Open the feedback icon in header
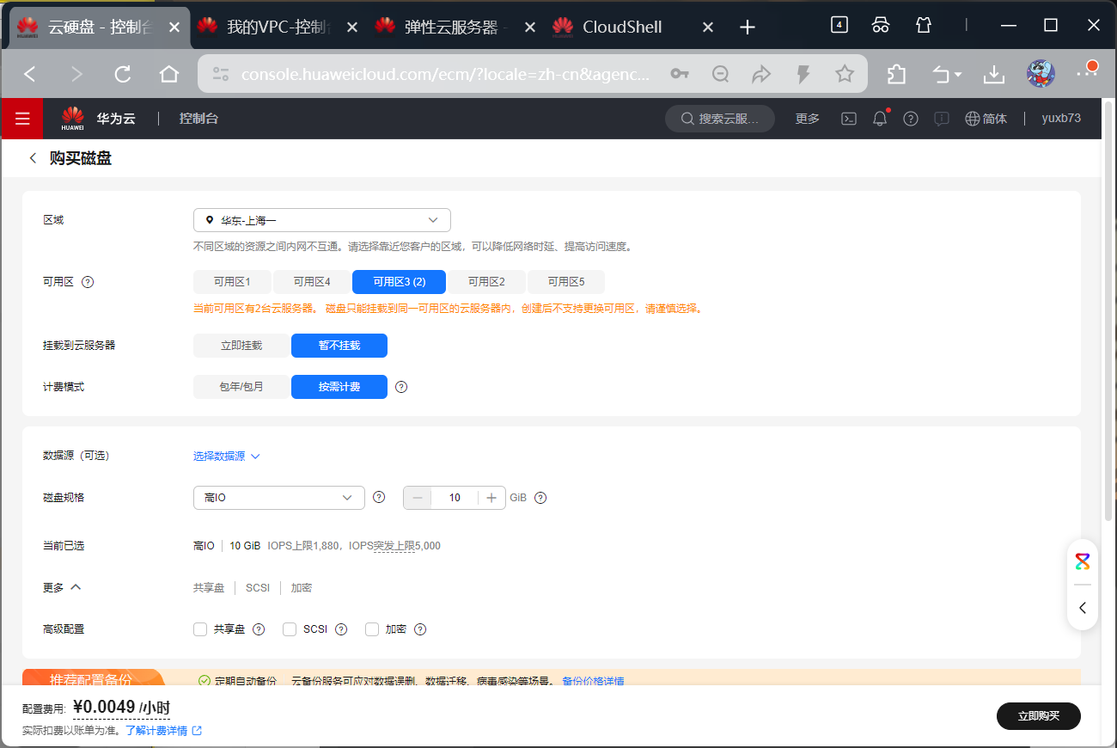 [942, 119]
